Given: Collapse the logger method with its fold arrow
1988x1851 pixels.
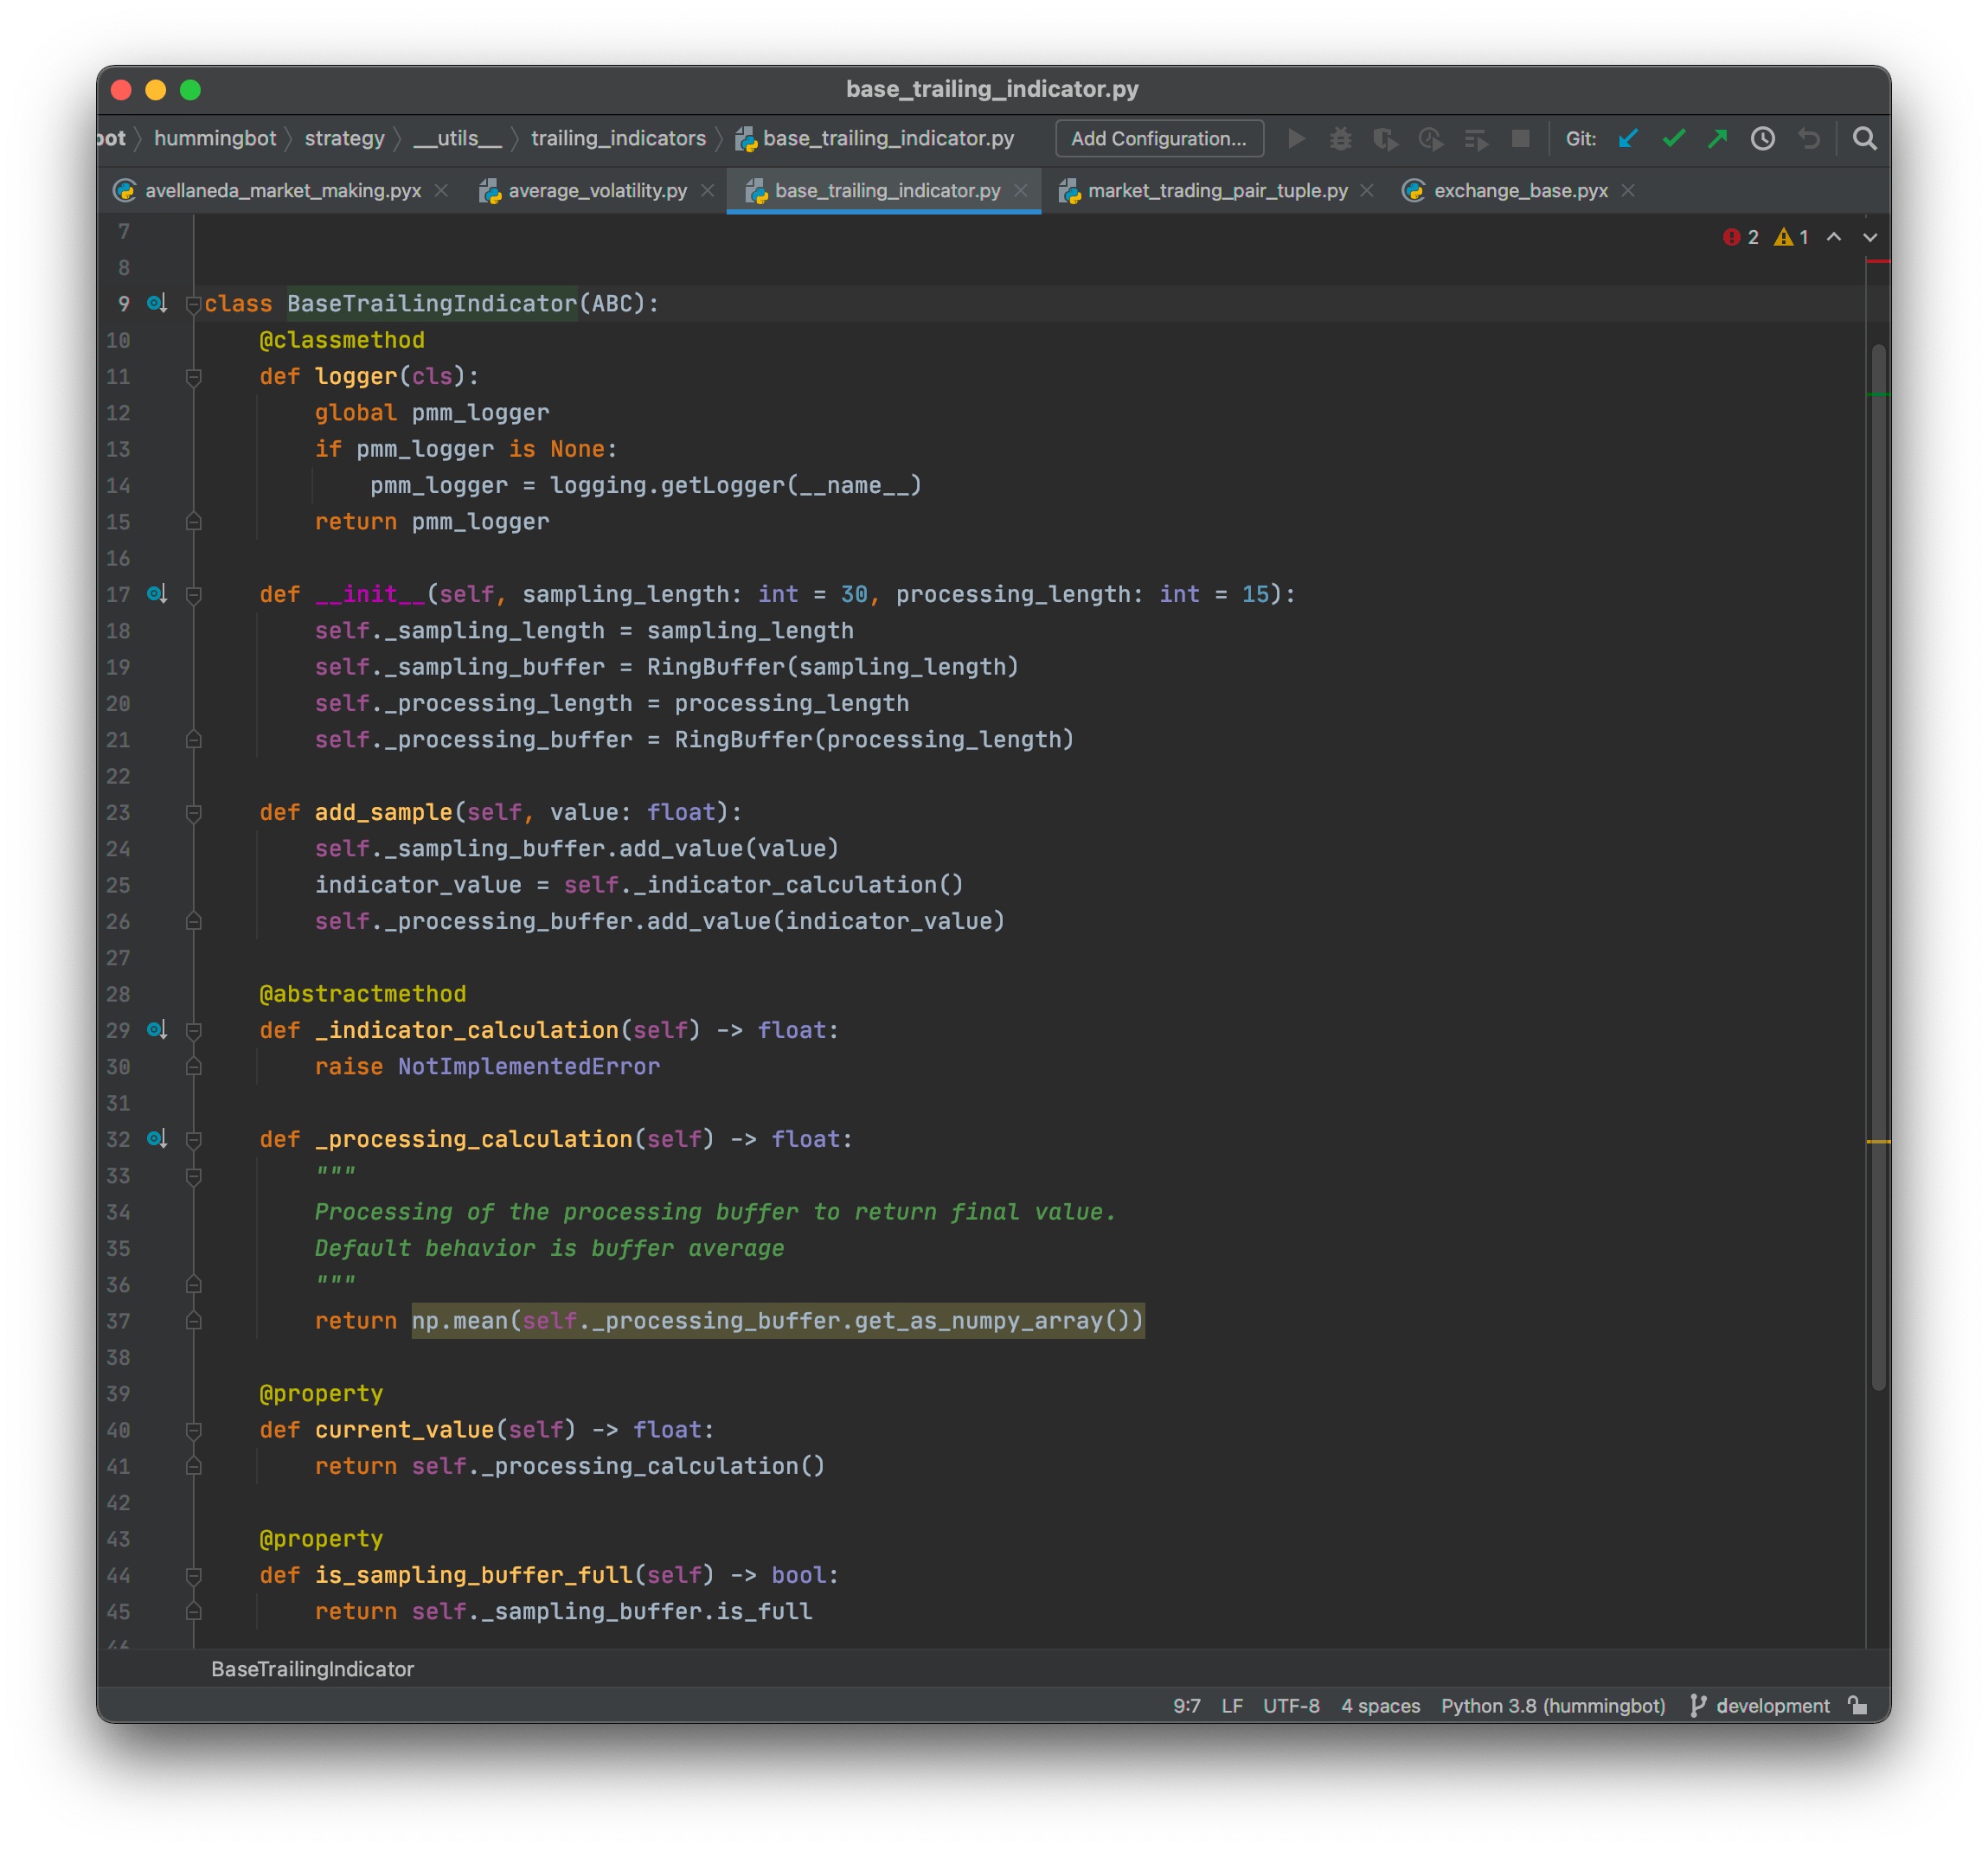Looking at the screenshot, I should click(193, 377).
